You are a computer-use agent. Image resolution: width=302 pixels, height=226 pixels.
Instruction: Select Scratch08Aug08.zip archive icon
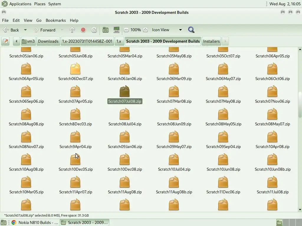26,114
